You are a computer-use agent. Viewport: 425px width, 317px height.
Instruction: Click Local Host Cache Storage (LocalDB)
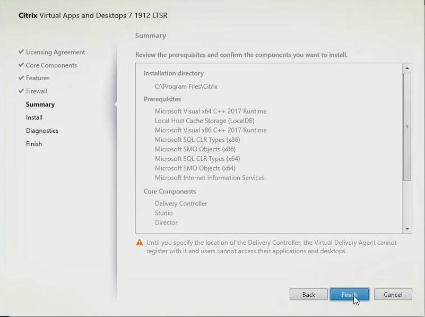(x=205, y=121)
